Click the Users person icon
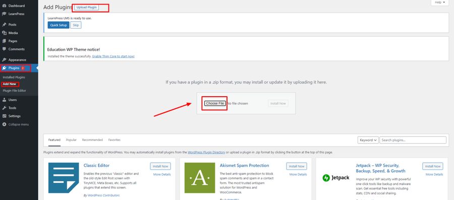 pos(5,100)
